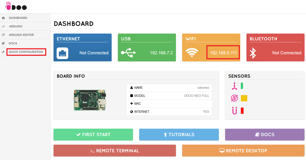Screen dimensions: 306x160
Task: Click the model value 'UDOO NEO FULL'
Action: pyautogui.click(x=197, y=96)
